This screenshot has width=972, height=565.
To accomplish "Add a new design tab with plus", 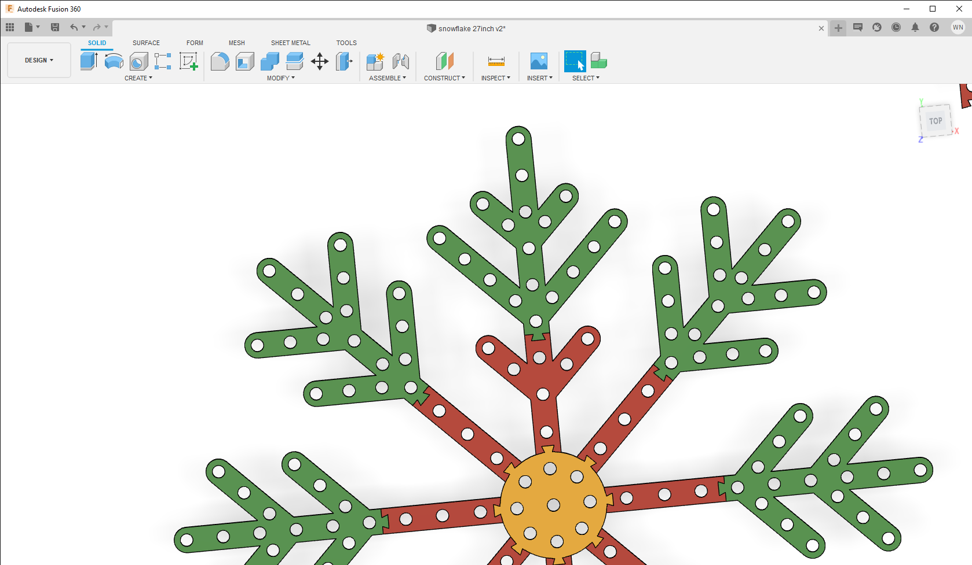I will (838, 28).
